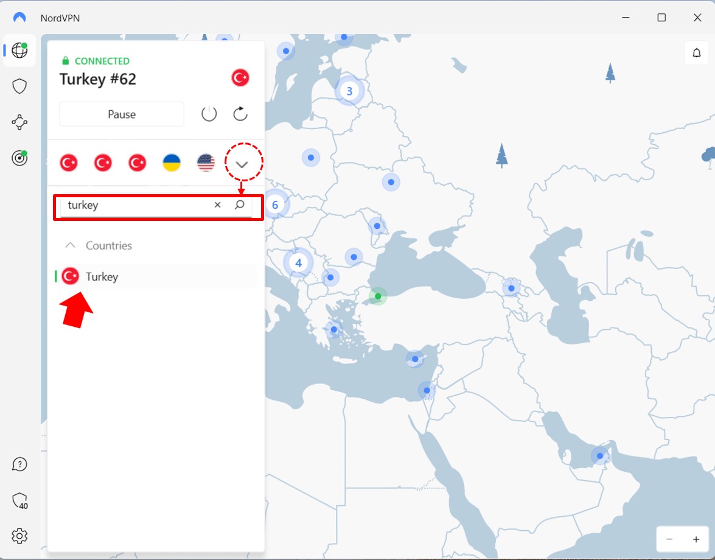Screen dimensions: 715x560
Task: Open notifications with the bell icon
Action: click(696, 52)
